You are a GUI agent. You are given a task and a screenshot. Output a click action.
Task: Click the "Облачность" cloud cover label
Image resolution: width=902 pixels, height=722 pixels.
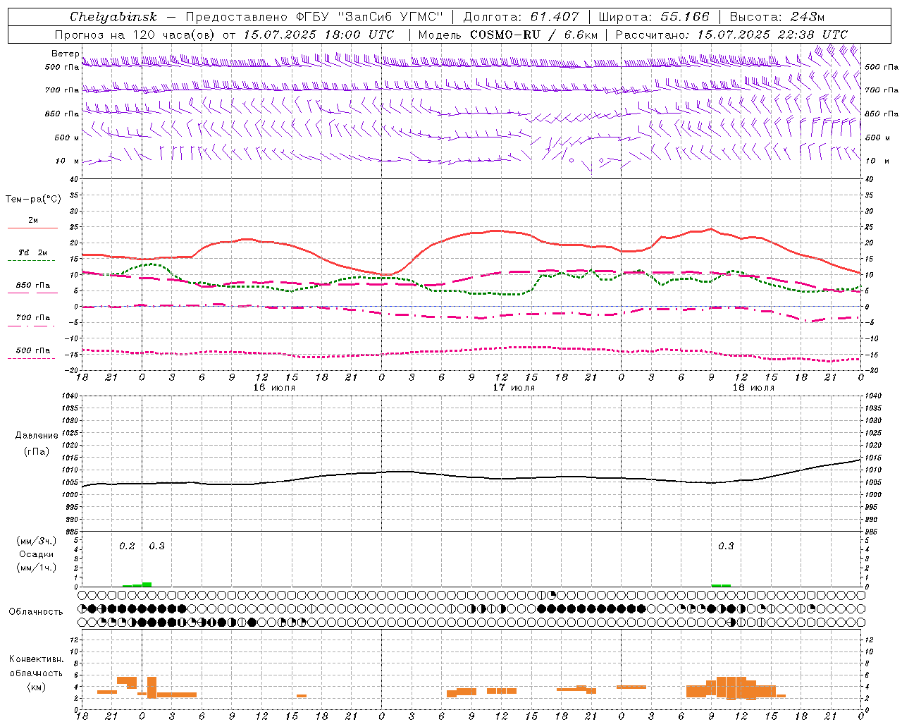[36, 611]
